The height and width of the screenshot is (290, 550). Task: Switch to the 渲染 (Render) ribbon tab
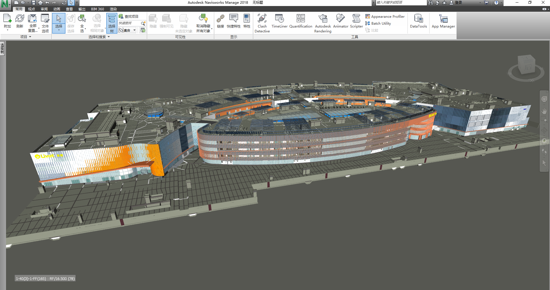(x=113, y=9)
